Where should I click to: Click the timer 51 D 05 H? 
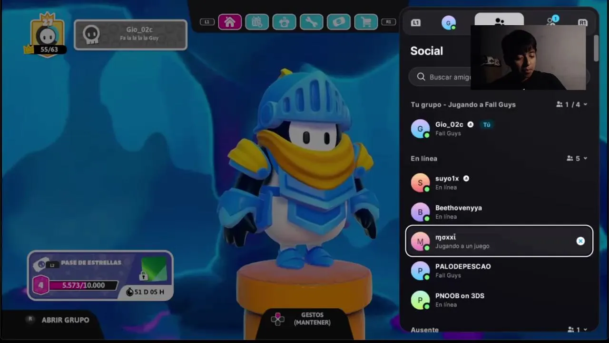tap(145, 292)
